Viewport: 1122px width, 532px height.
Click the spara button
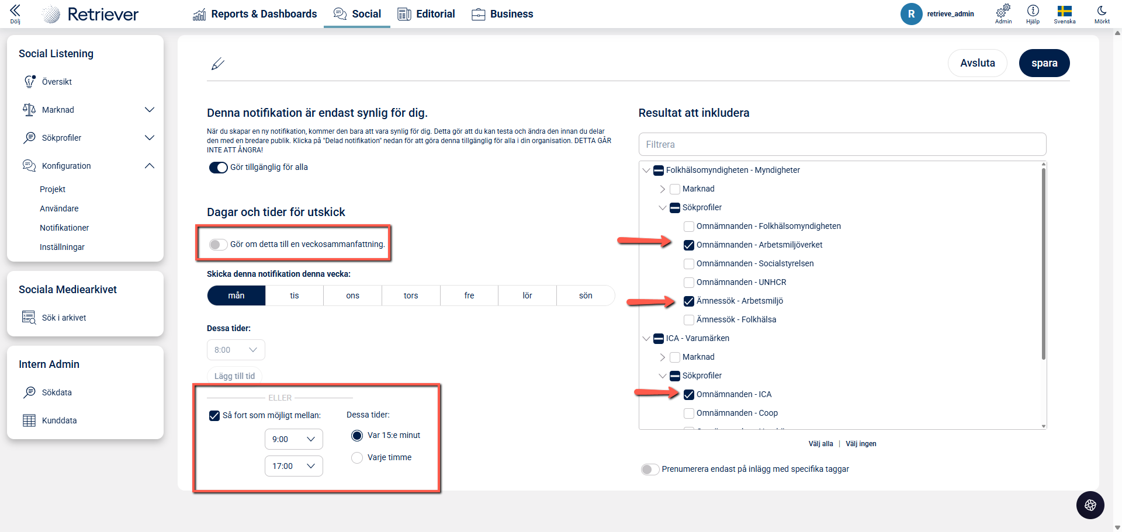[x=1044, y=63]
